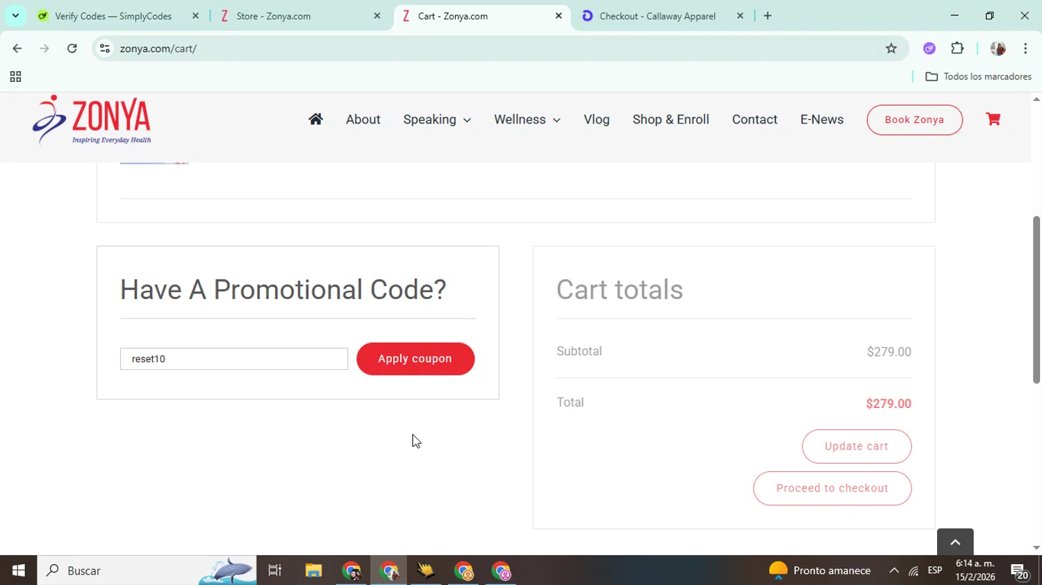Reload the page
The width and height of the screenshot is (1042, 585).
[72, 49]
